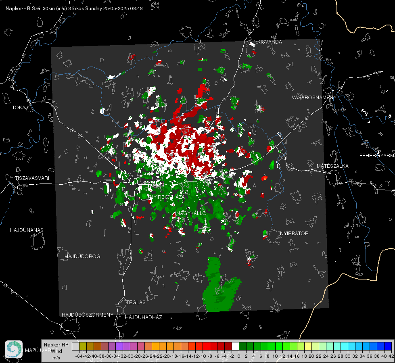This screenshot has height=363, width=395.
Task: Click the FEHÉRGYARMAT city label
Action: [377, 156]
